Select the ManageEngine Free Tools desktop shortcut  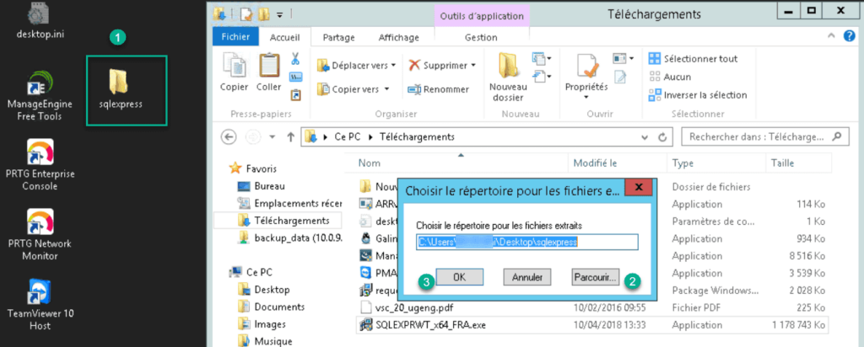(40, 94)
